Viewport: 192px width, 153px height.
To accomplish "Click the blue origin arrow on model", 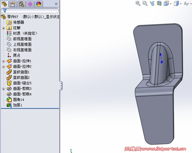I will click(161, 58).
